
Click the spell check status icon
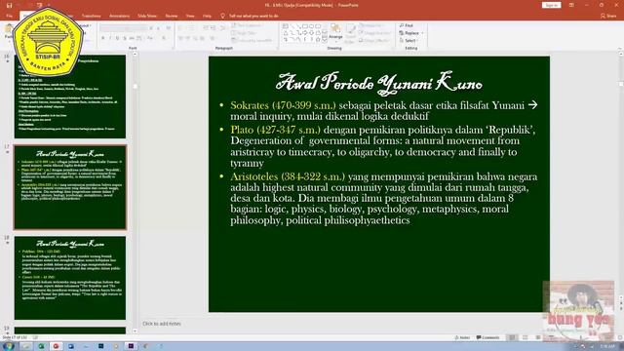coord(35,337)
